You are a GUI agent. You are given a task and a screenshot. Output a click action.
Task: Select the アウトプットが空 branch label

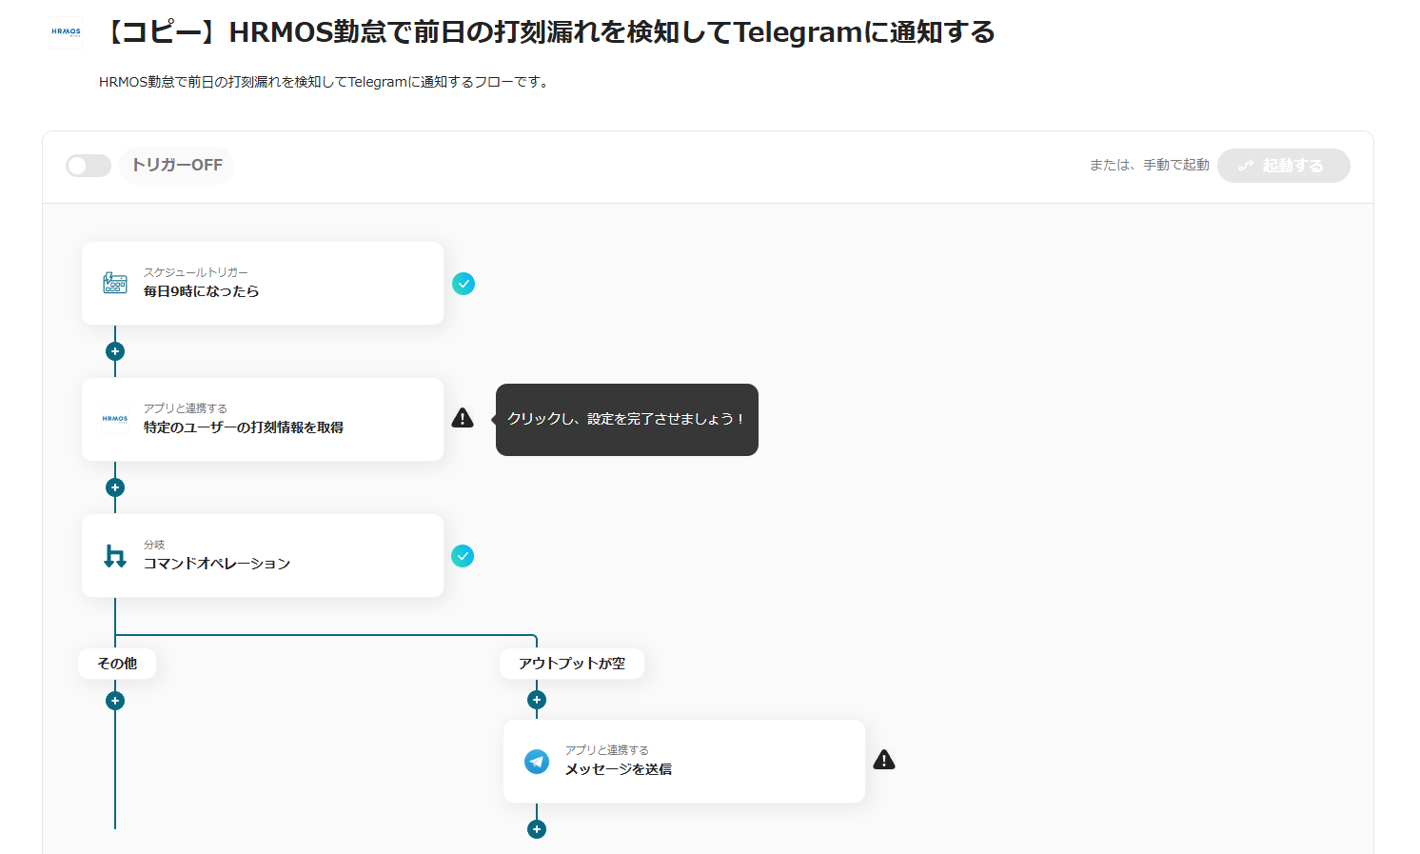pos(572,664)
